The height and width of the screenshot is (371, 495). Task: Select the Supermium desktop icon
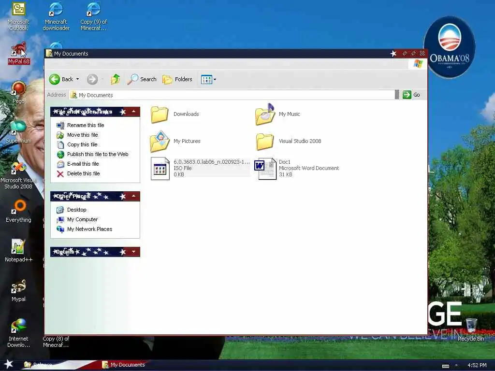18,132
